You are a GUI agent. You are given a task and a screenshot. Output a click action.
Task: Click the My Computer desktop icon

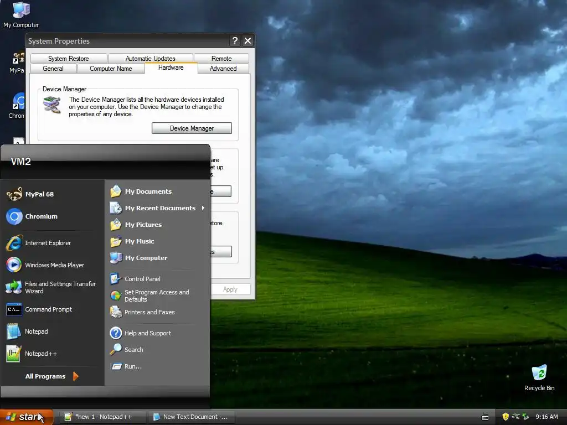[21, 15]
